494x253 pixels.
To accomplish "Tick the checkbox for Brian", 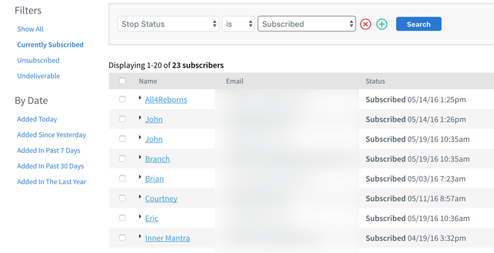I will [122, 179].
